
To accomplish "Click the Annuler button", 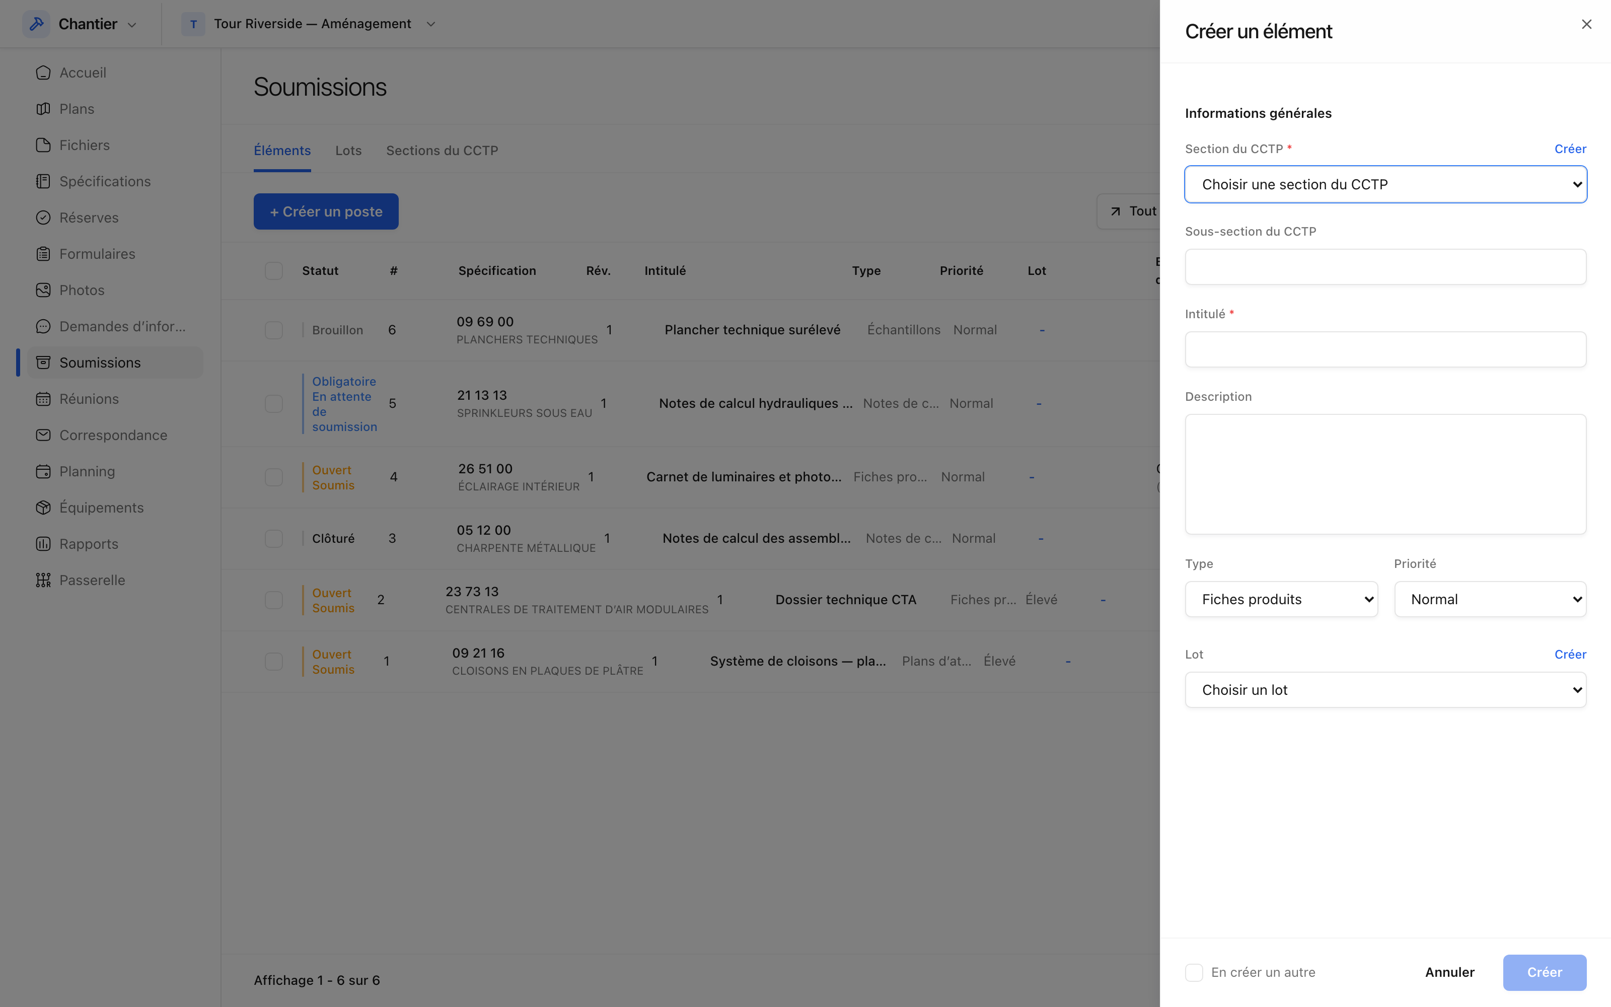I will coord(1449,972).
